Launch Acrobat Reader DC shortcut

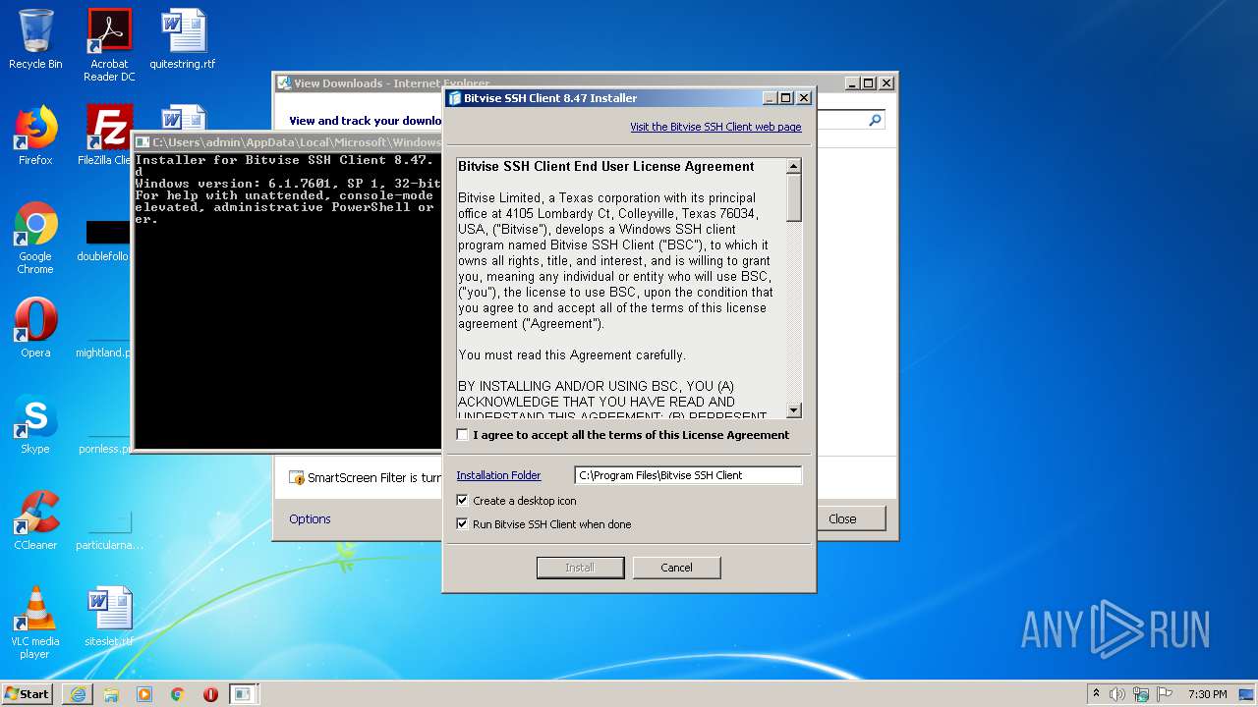pos(109,45)
